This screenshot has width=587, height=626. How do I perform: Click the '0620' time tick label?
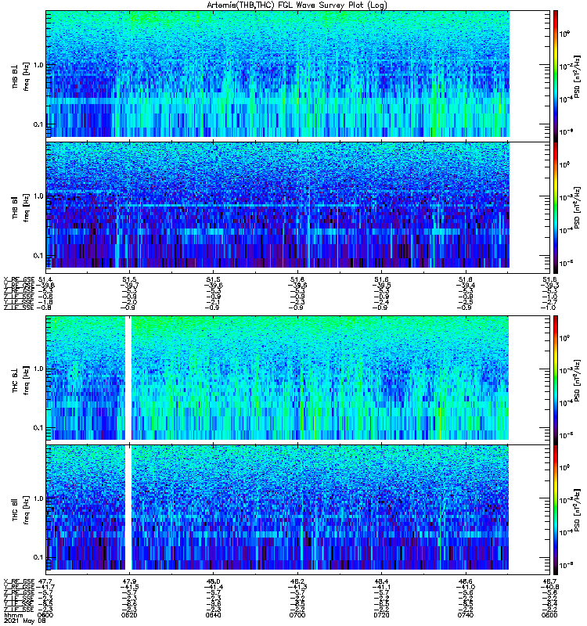coord(128,615)
